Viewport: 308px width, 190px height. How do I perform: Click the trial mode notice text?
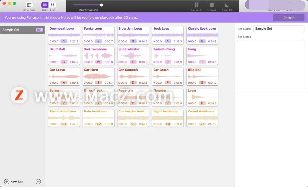[x=71, y=17]
